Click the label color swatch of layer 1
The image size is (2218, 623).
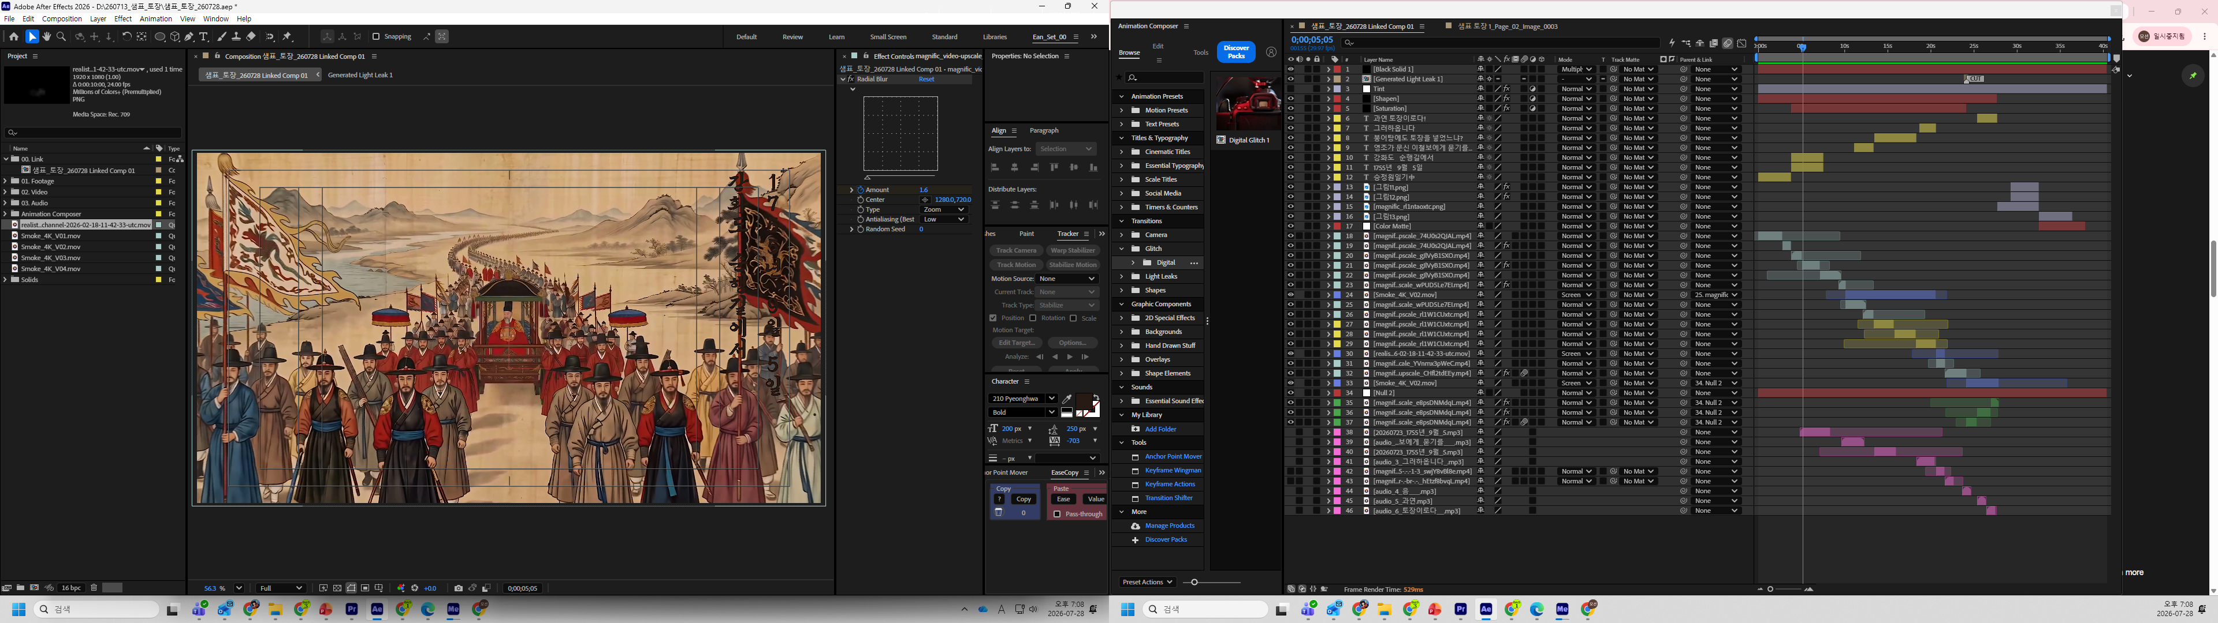[1337, 70]
